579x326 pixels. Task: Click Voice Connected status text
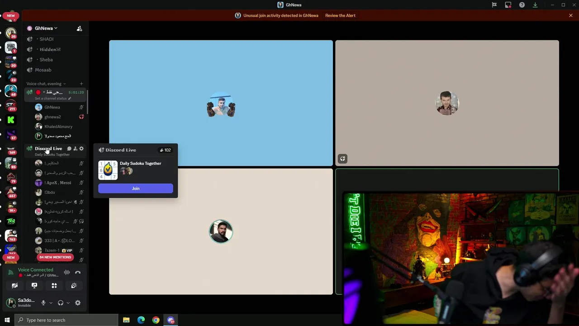click(x=35, y=270)
